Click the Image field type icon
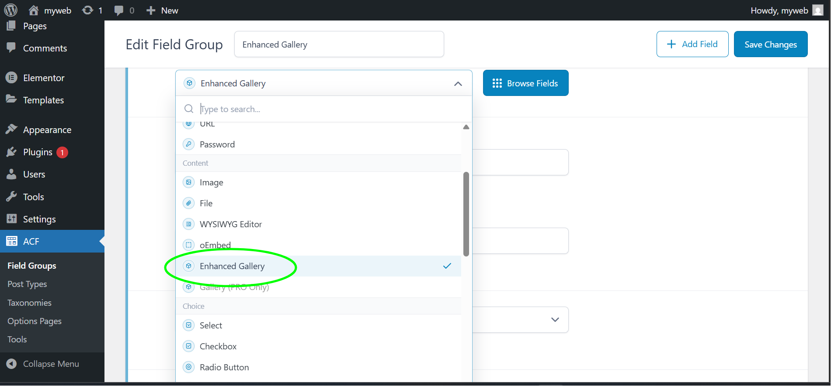 [x=188, y=182]
